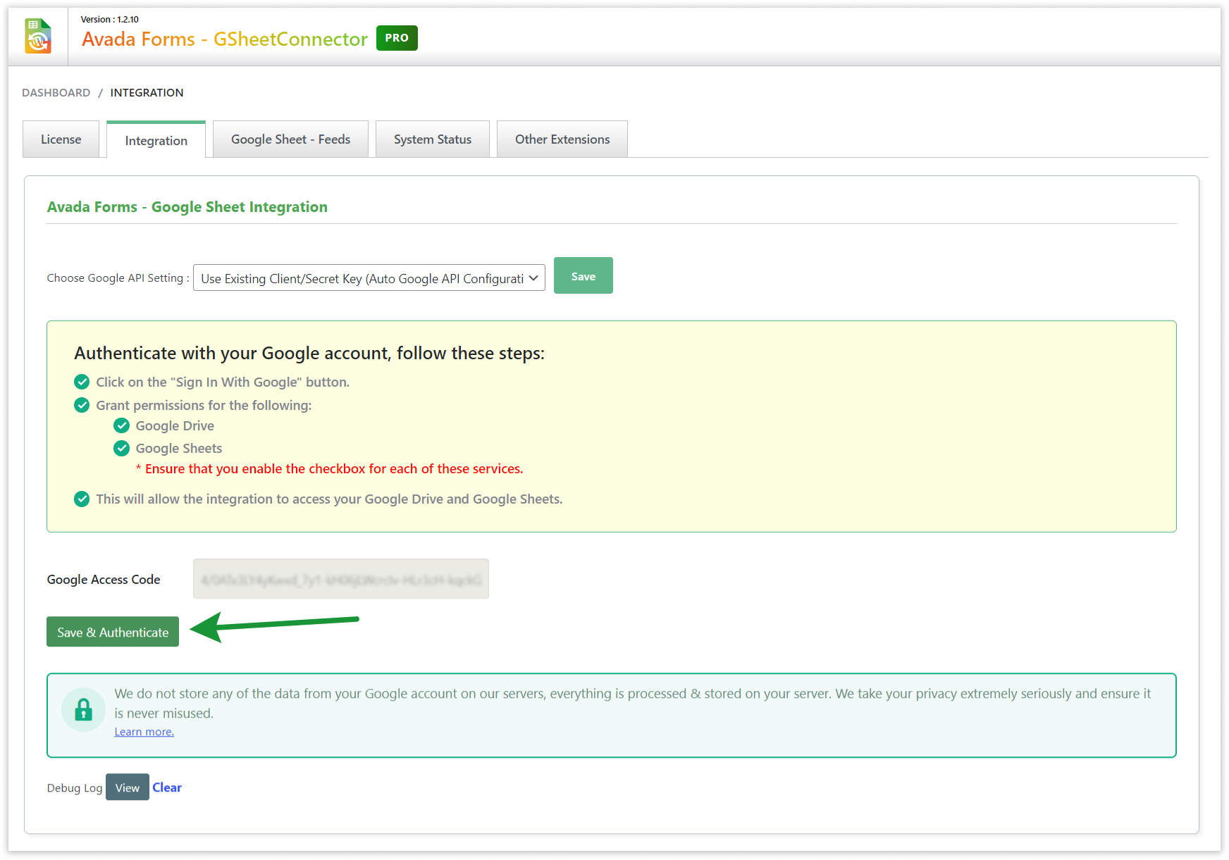Screen dimensions: 1229x860
Task: Clear the debug log
Action: (x=167, y=787)
